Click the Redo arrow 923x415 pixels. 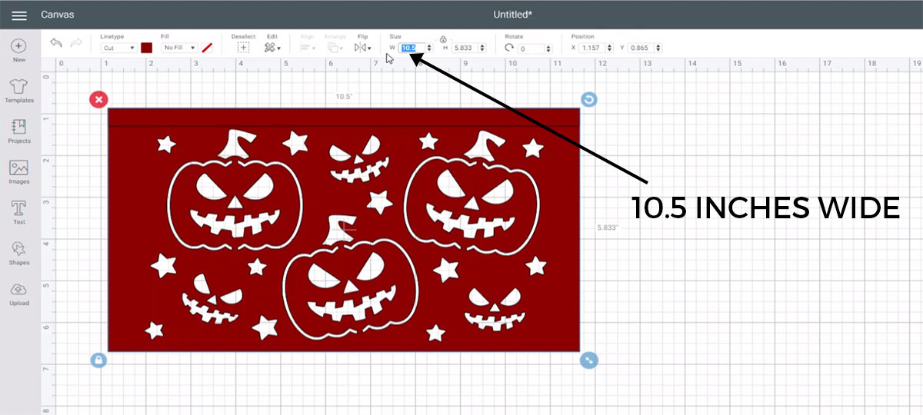point(76,43)
